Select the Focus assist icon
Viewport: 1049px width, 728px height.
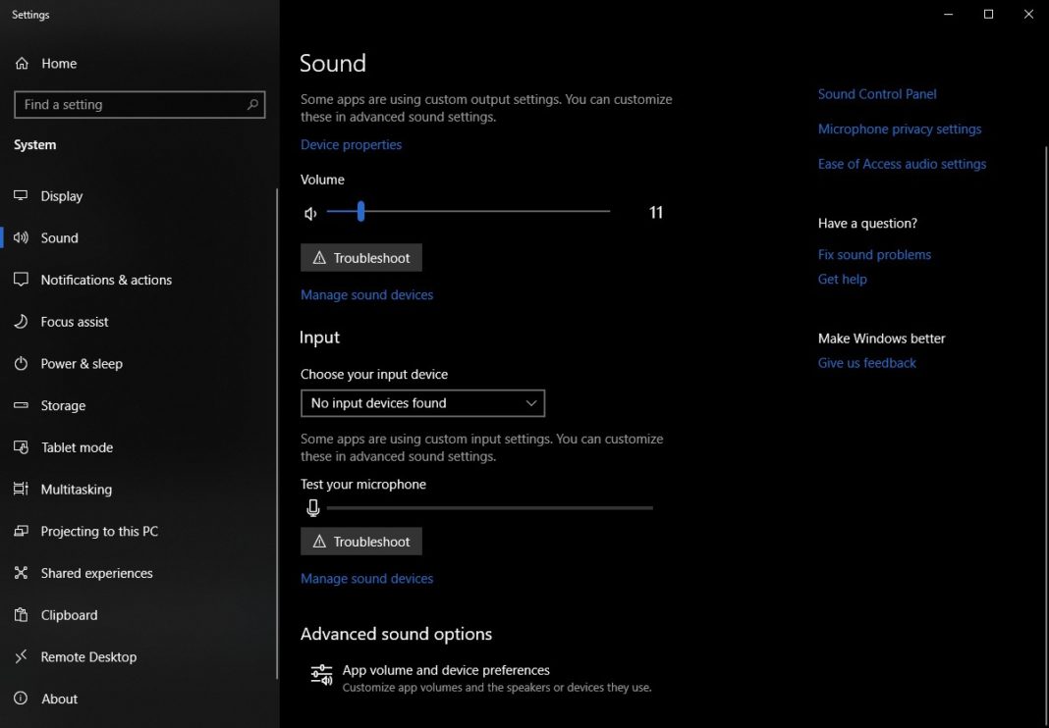(22, 322)
